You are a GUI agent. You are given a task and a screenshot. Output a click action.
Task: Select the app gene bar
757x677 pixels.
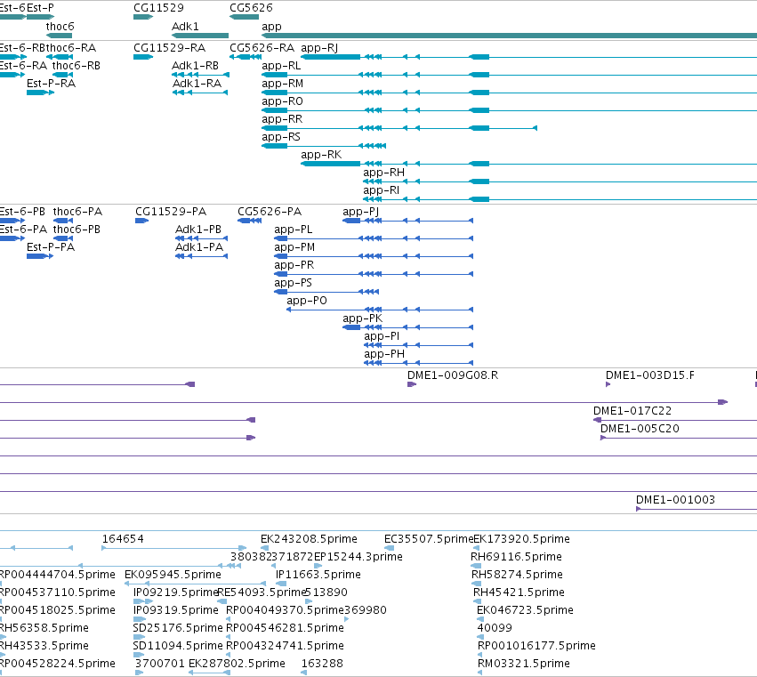coord(510,36)
